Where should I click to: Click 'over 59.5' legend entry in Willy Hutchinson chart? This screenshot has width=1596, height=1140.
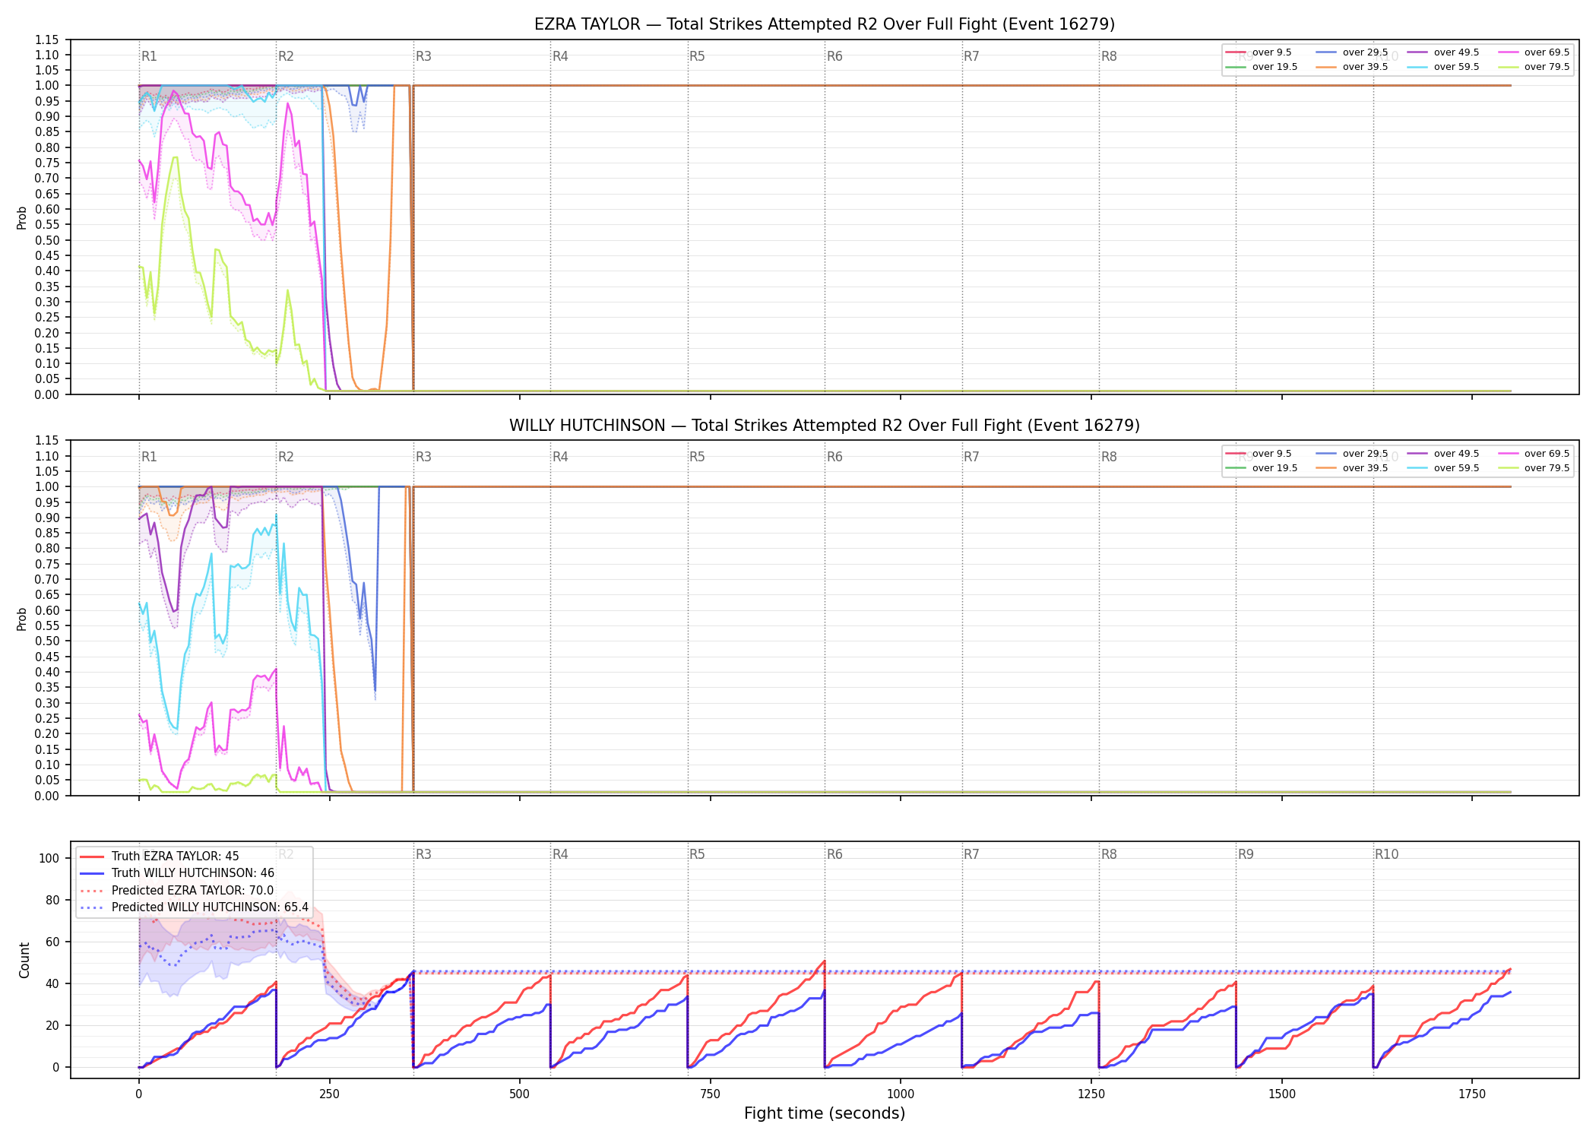pos(1443,468)
